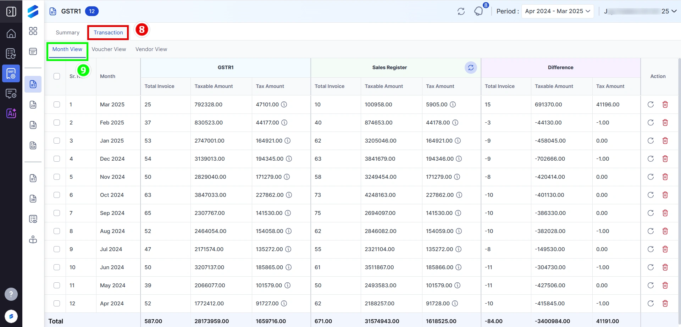
Task: Show GSTR1 tax info for Jun 2024
Action: tap(288, 267)
